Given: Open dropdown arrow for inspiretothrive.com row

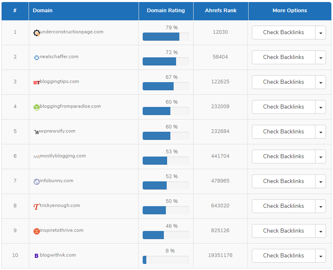Looking at the screenshot, I should (x=321, y=231).
